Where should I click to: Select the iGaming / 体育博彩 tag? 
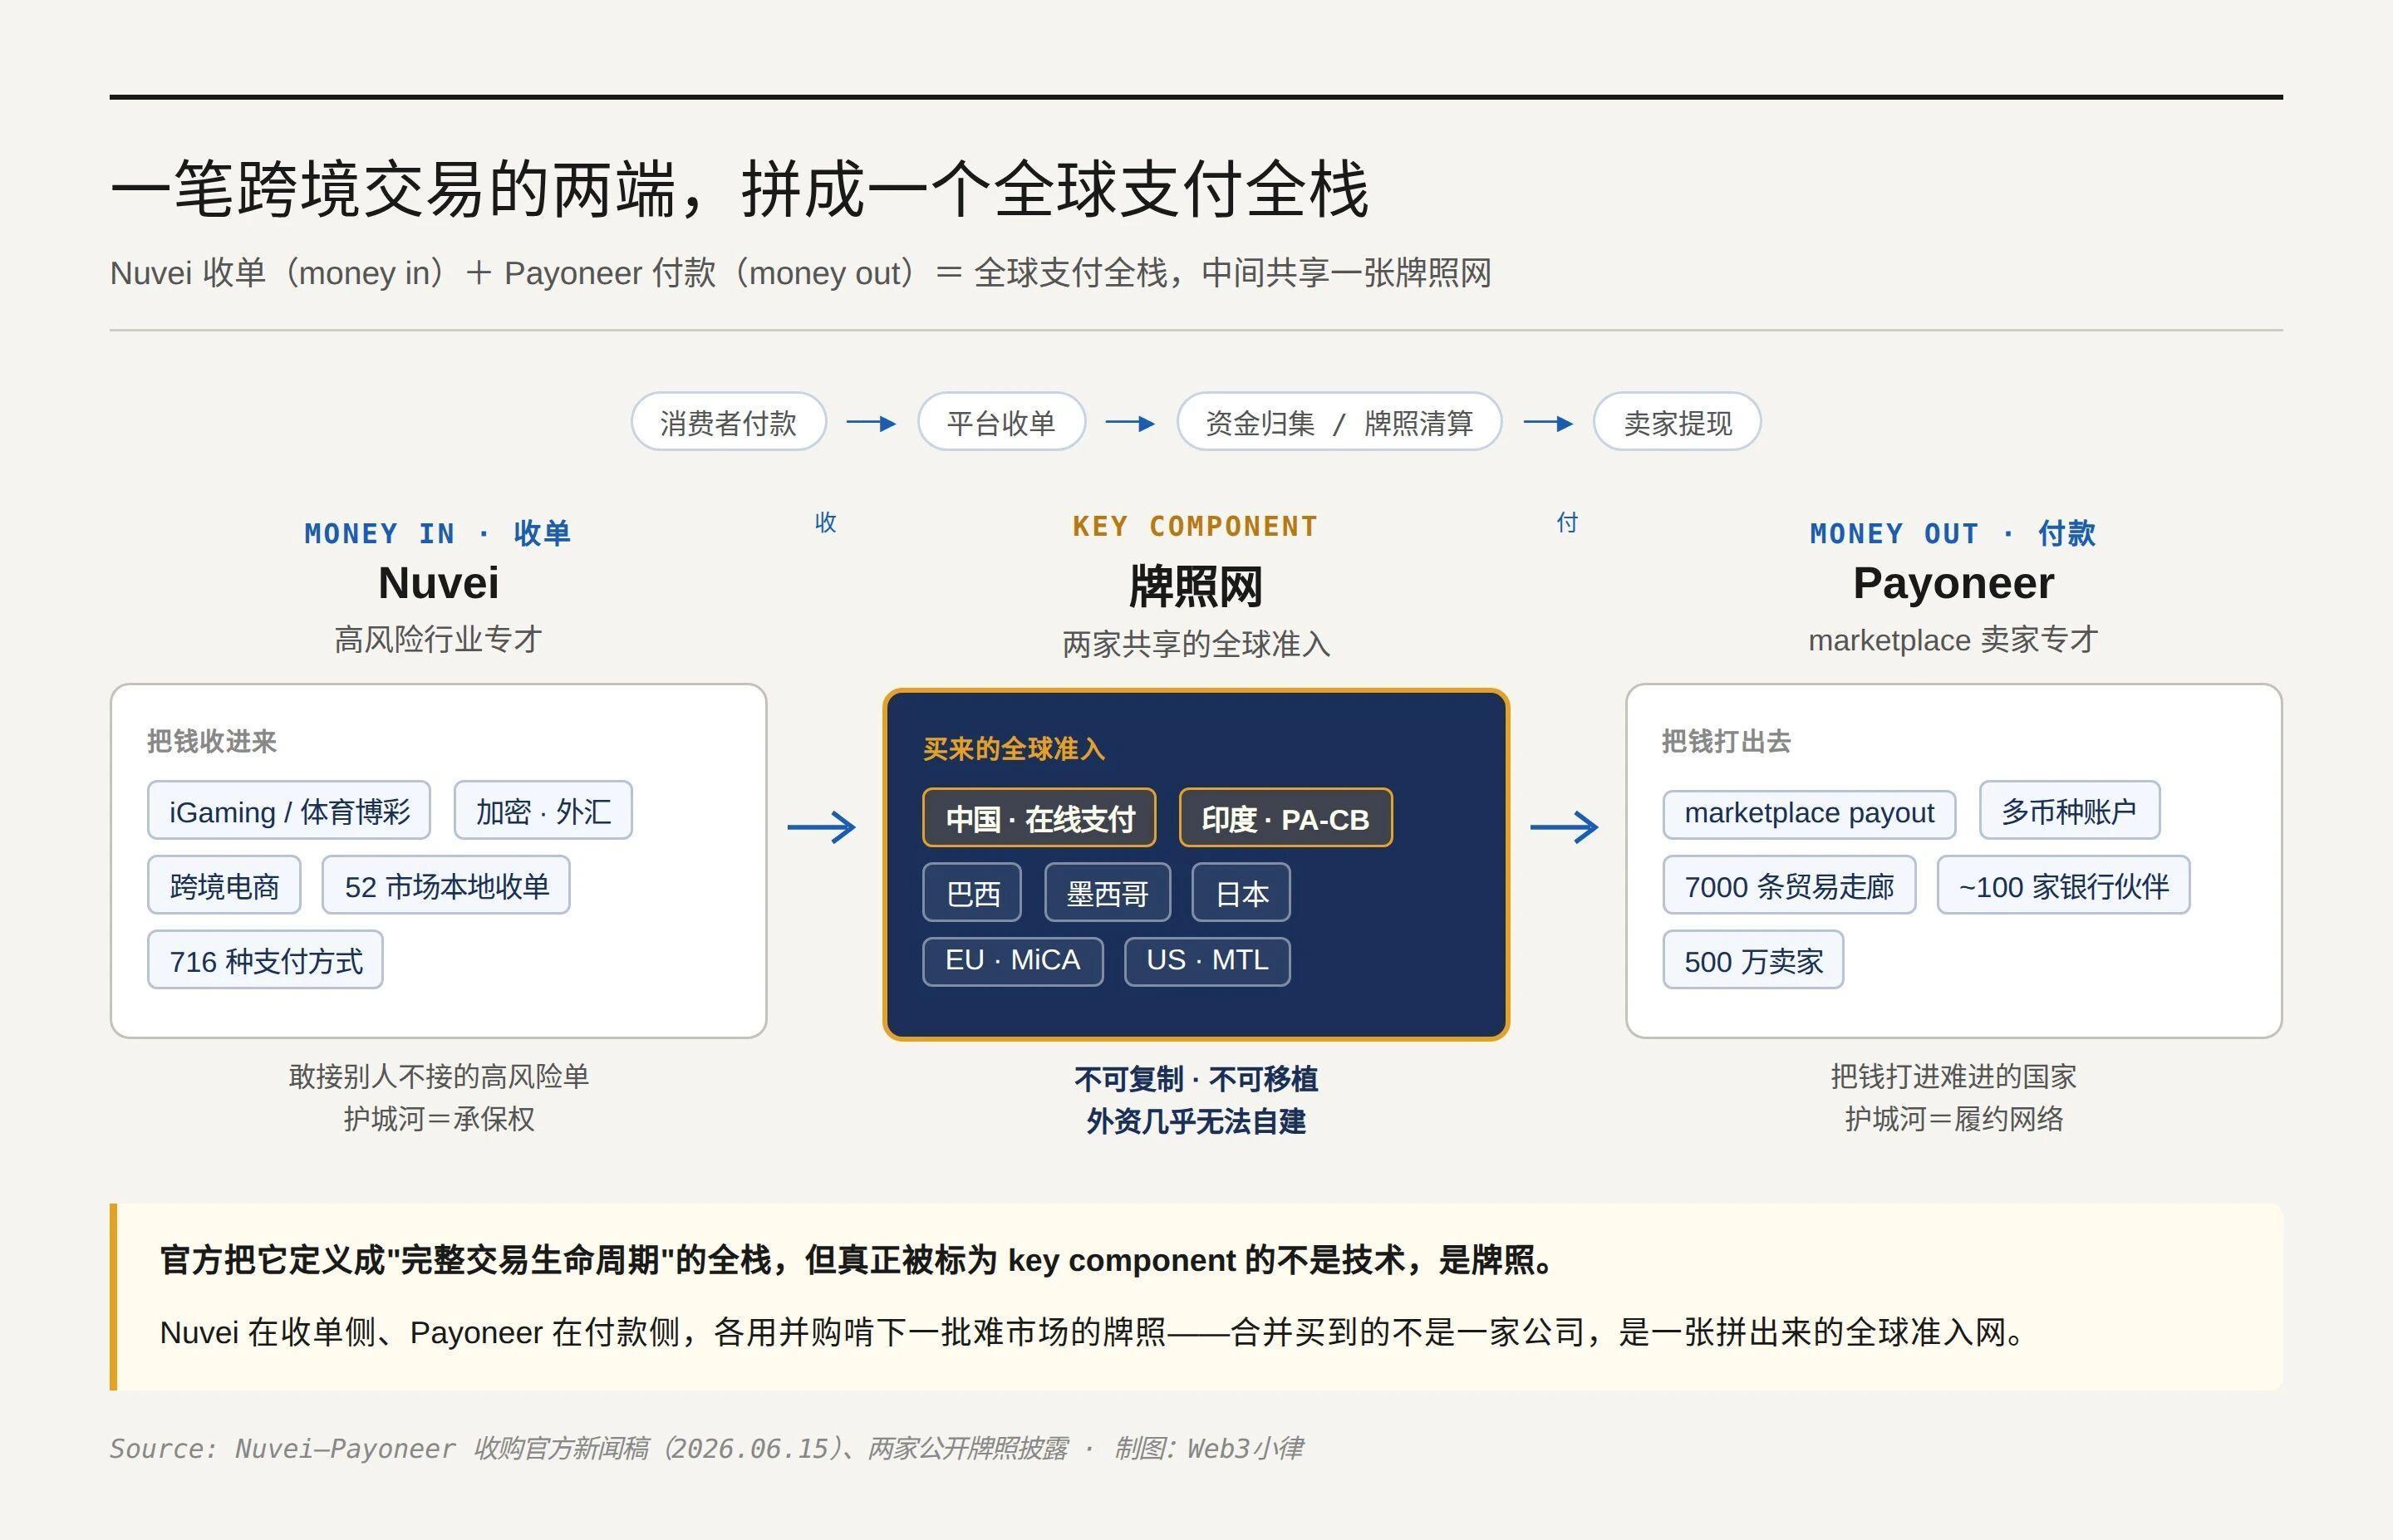[x=289, y=811]
